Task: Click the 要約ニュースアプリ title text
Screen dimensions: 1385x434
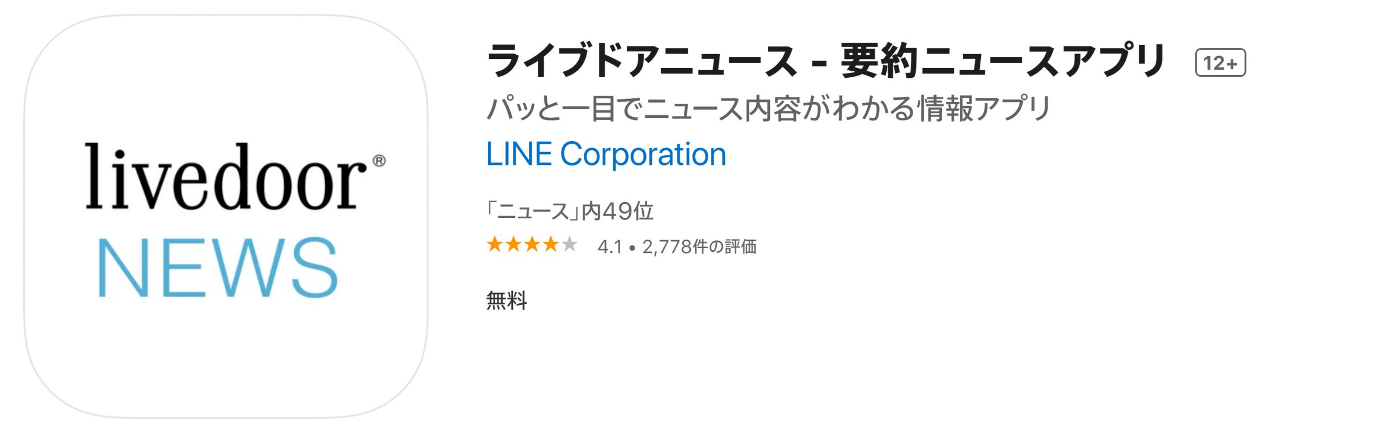Action: [1004, 61]
